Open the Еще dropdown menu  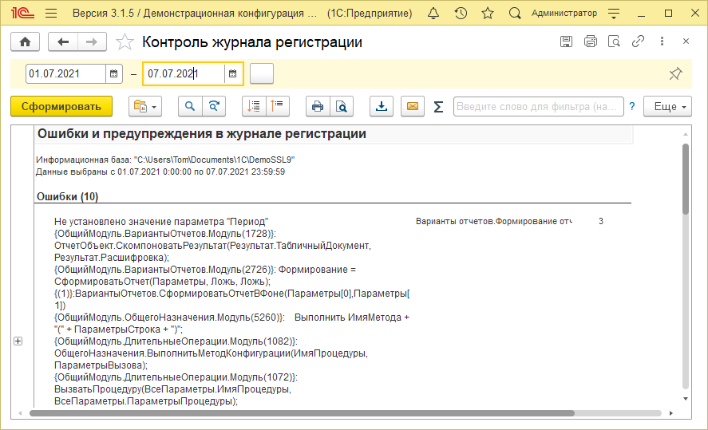point(668,106)
